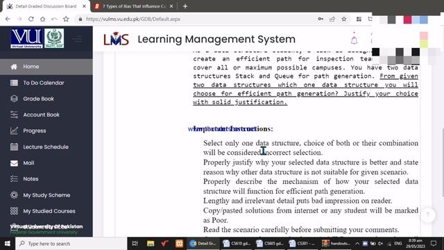Toggle the sidebar hamburger menu
The image size is (444, 250).
point(77,39)
